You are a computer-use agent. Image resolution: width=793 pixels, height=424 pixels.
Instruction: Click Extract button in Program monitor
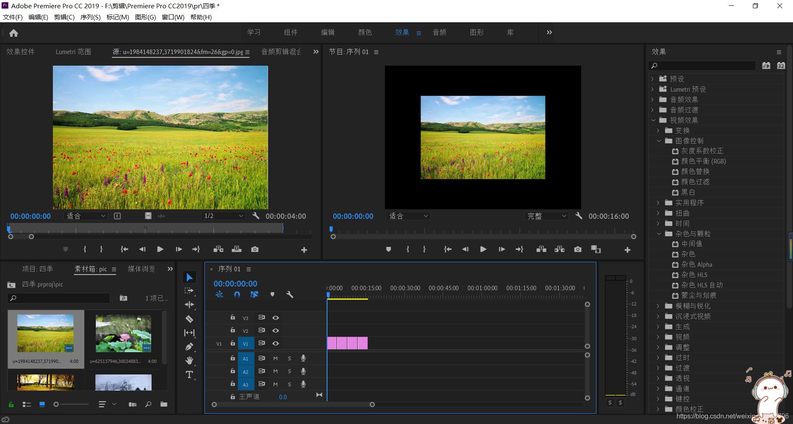[560, 249]
